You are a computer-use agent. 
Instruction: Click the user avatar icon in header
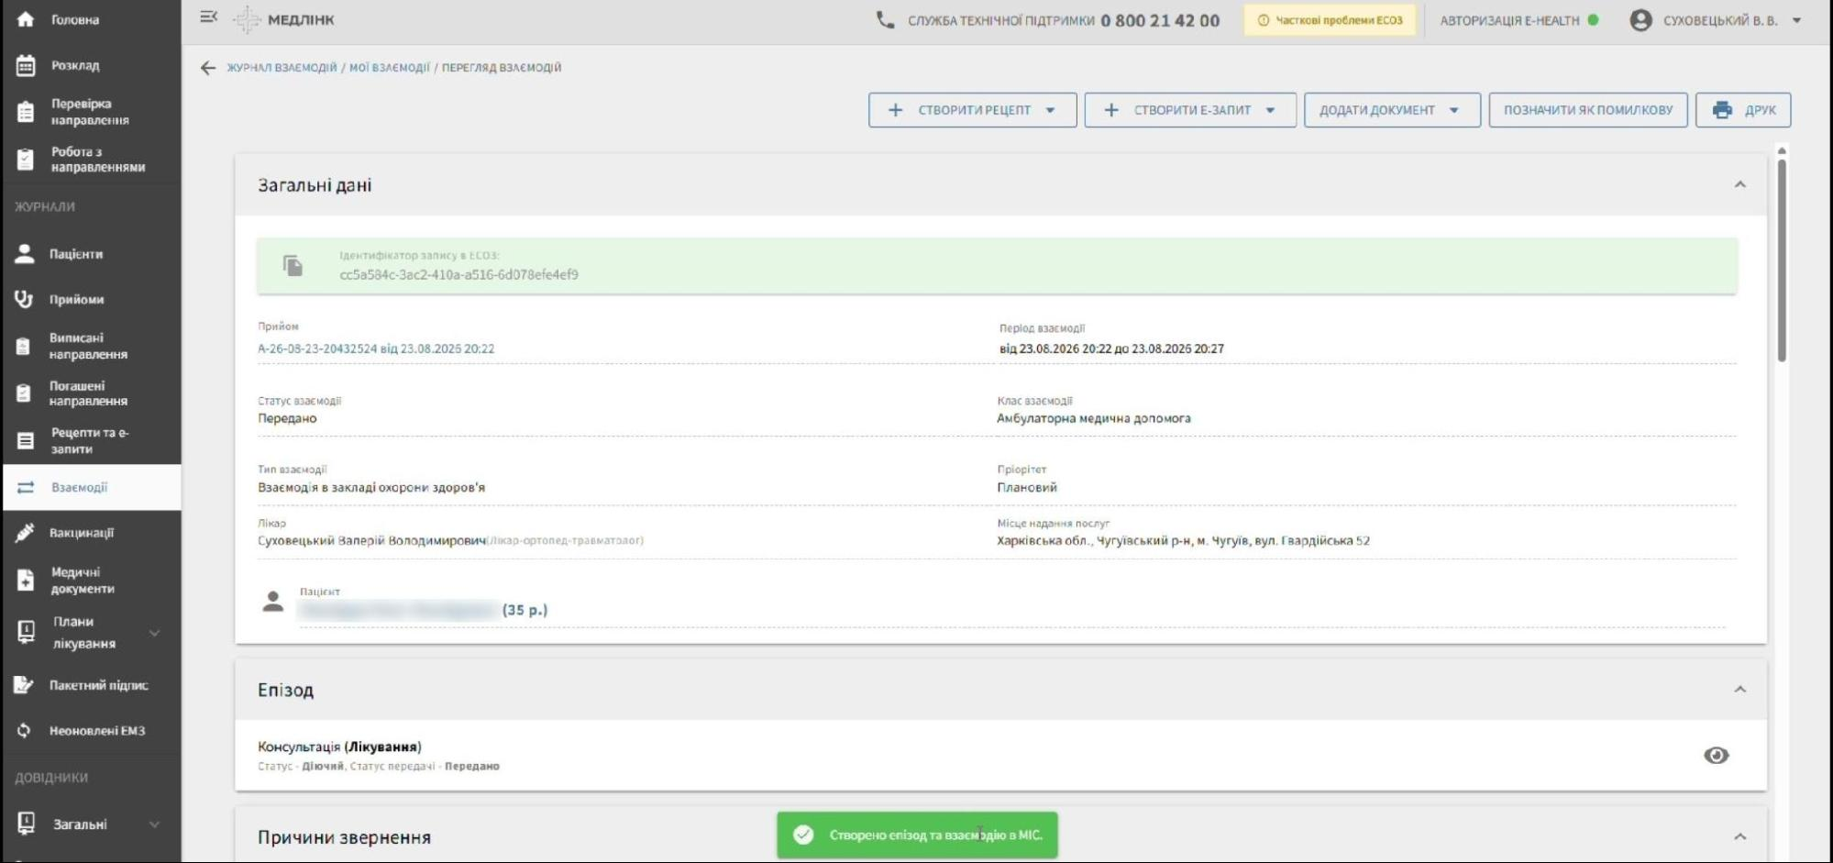1640,20
